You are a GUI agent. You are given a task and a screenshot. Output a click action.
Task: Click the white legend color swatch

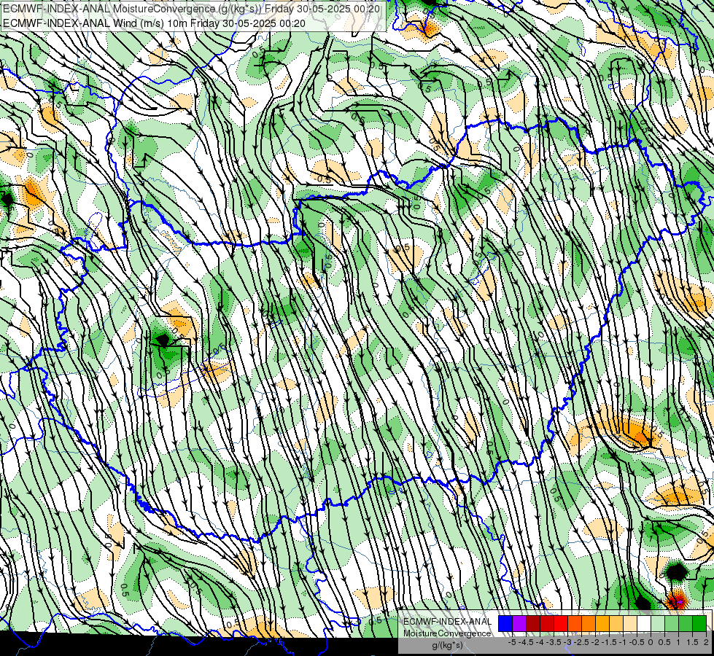pos(644,623)
